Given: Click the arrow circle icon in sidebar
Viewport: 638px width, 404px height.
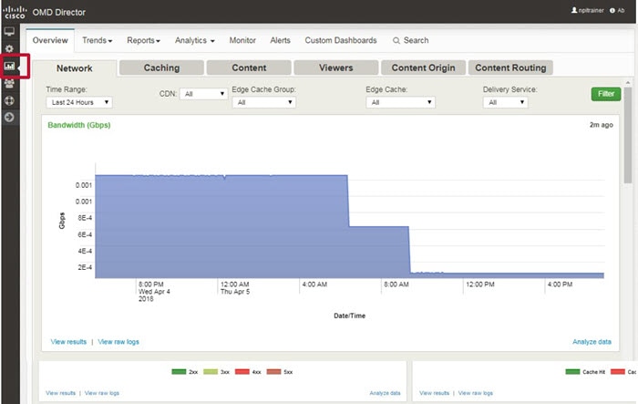Looking at the screenshot, I should [x=9, y=118].
